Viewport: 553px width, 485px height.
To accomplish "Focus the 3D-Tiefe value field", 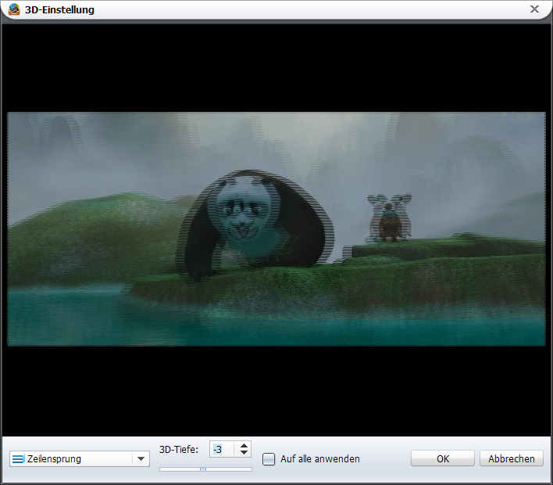I will tap(222, 449).
